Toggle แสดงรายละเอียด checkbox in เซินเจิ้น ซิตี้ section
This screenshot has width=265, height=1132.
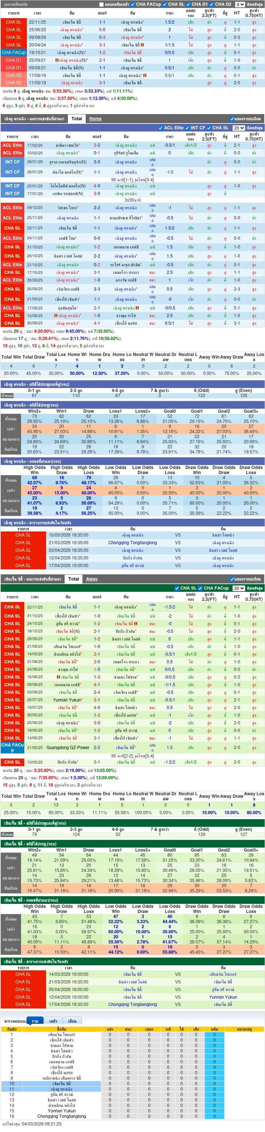[x=232, y=579]
